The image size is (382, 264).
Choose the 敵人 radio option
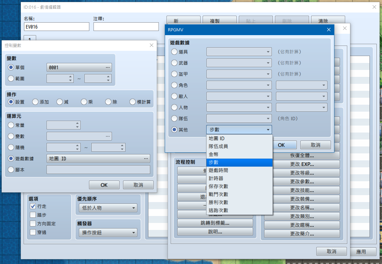click(174, 96)
